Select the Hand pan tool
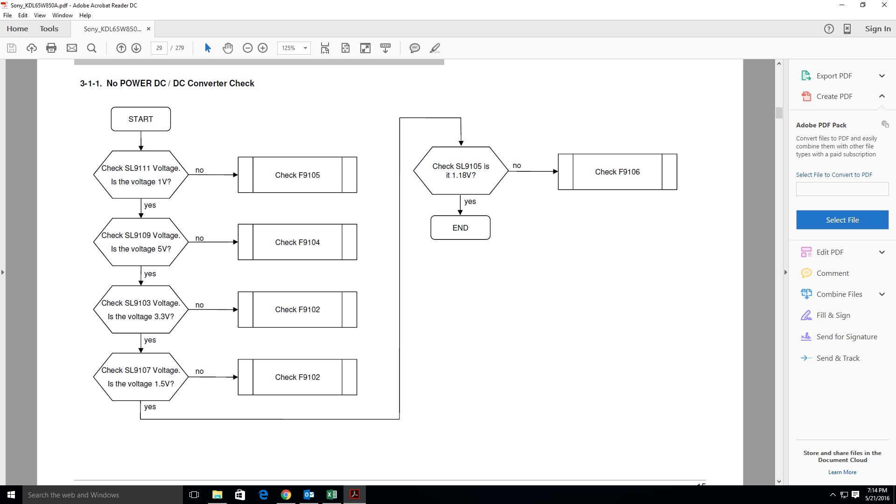Screen dimensions: 896x504 (x=228, y=48)
